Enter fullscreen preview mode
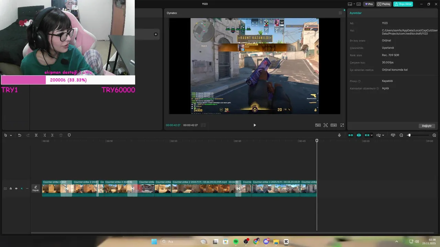The height and width of the screenshot is (247, 440). pyautogui.click(x=342, y=125)
